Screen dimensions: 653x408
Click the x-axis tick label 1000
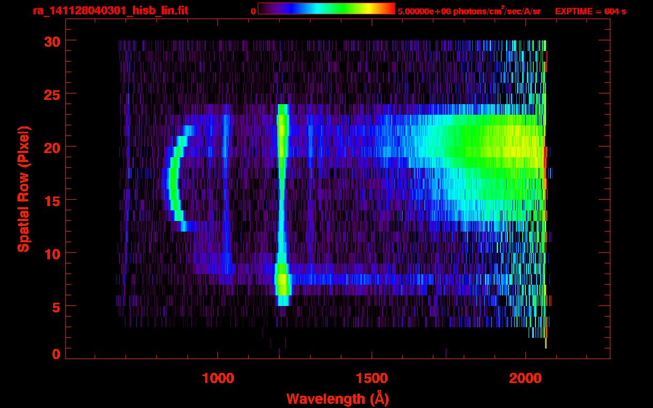pyautogui.click(x=219, y=378)
